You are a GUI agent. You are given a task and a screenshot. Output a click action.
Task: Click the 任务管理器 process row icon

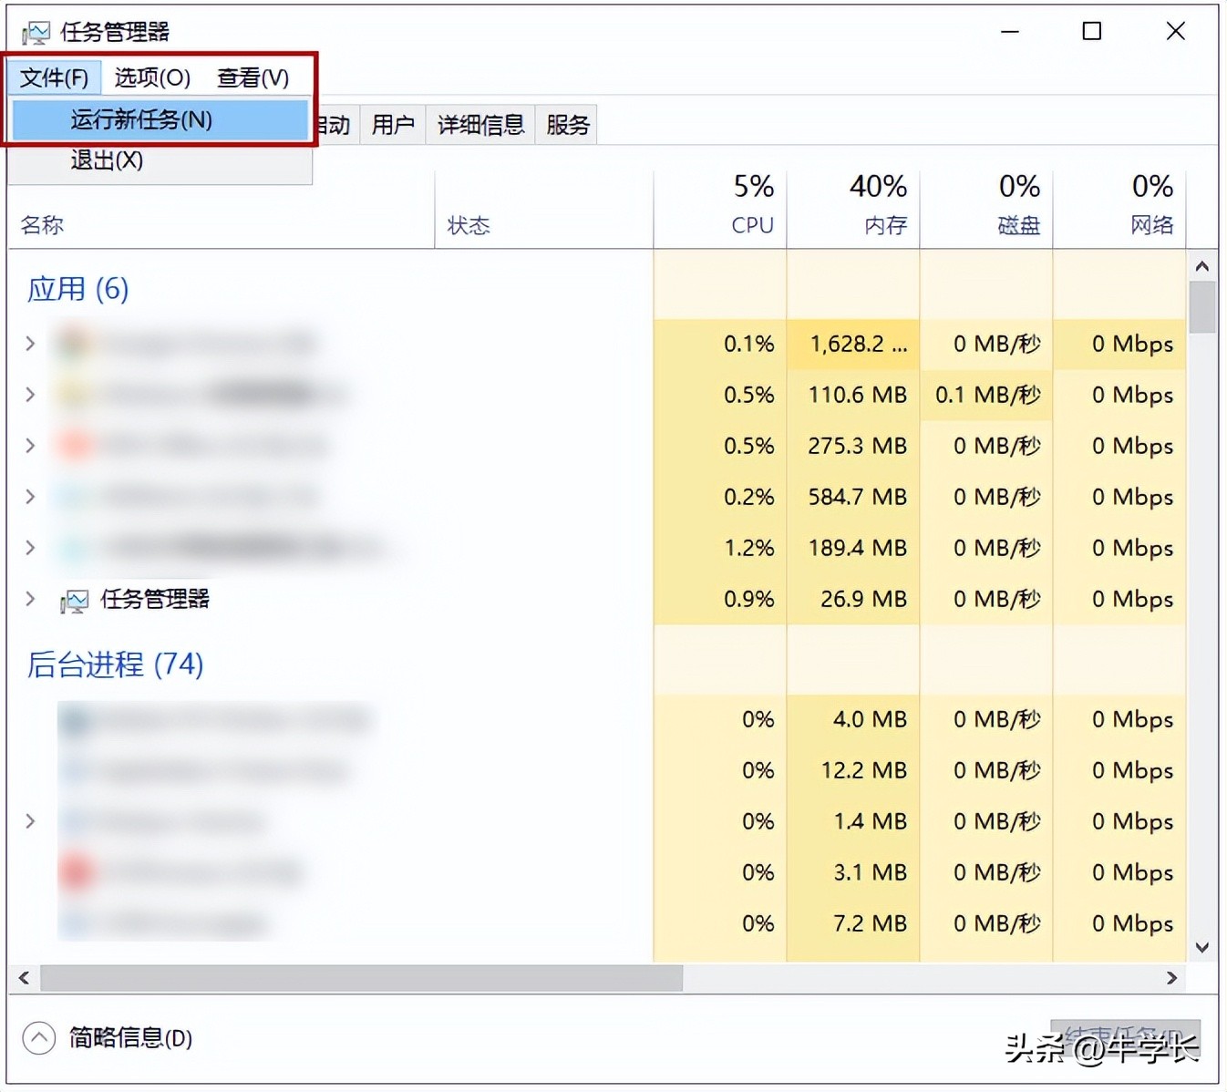click(x=74, y=601)
